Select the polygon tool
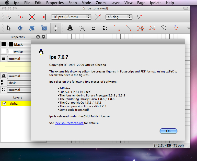The width and height of the screenshot is (197, 161). click(x=140, y=28)
